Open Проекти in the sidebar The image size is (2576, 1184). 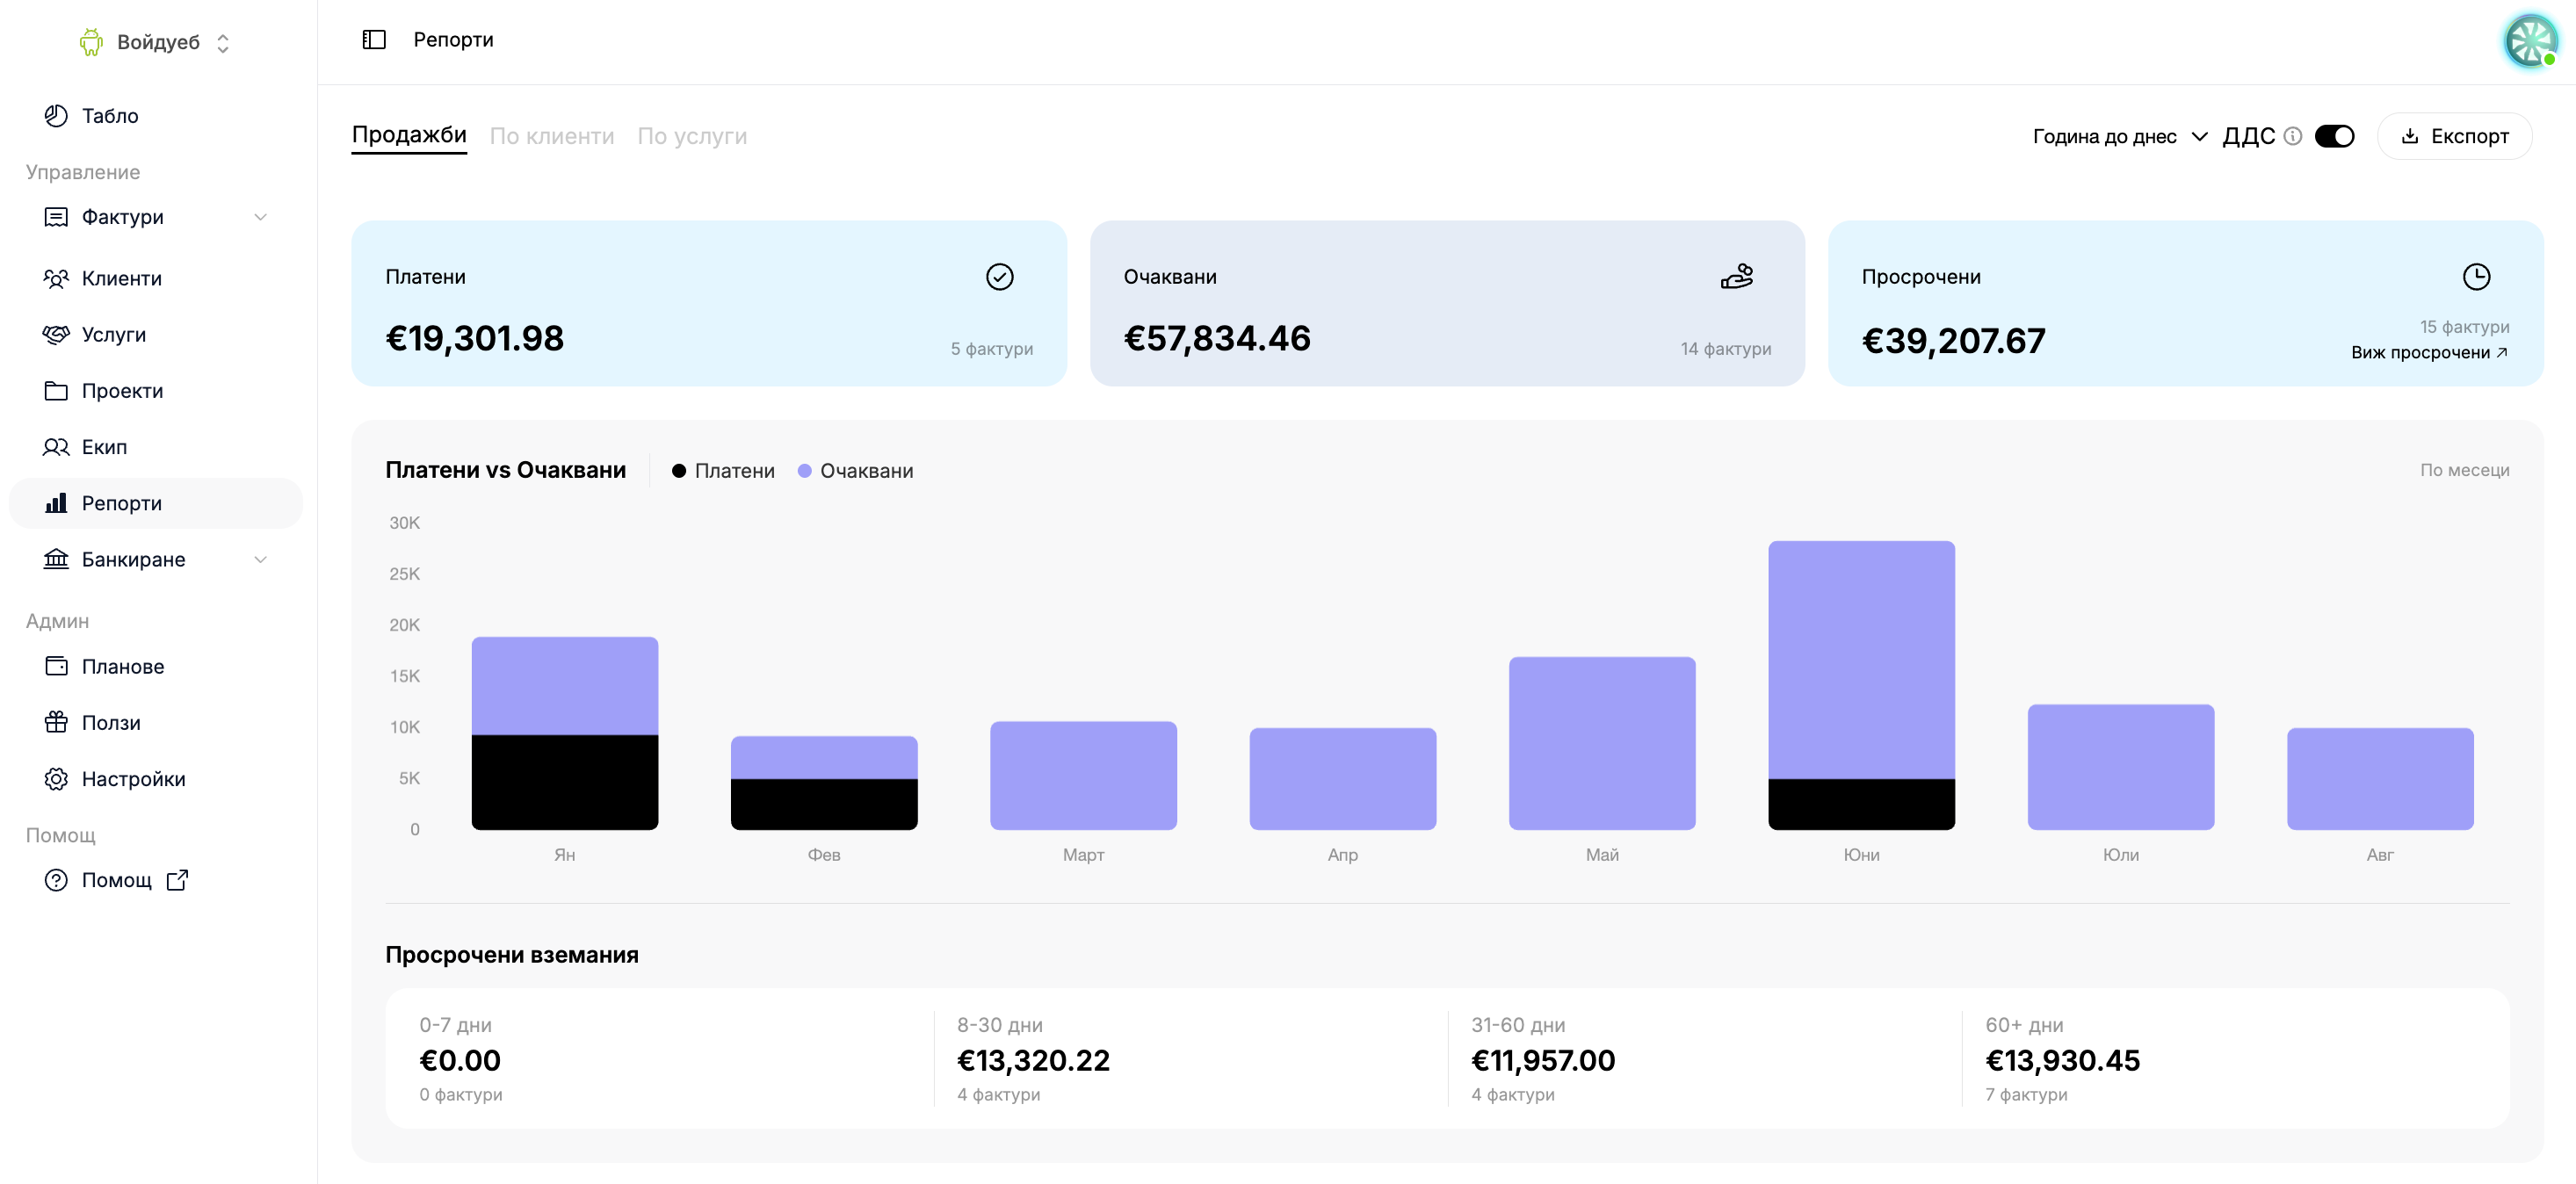point(155,391)
